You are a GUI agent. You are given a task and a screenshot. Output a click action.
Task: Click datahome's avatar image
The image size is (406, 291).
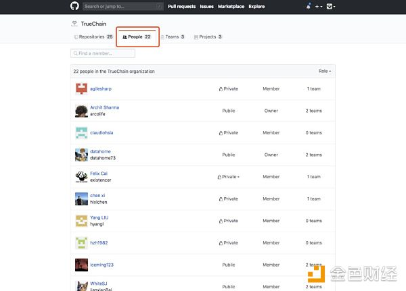(x=81, y=155)
